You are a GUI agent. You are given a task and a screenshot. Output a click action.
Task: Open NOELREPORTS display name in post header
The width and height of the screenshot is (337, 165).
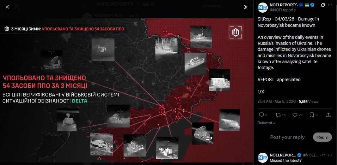284,5
